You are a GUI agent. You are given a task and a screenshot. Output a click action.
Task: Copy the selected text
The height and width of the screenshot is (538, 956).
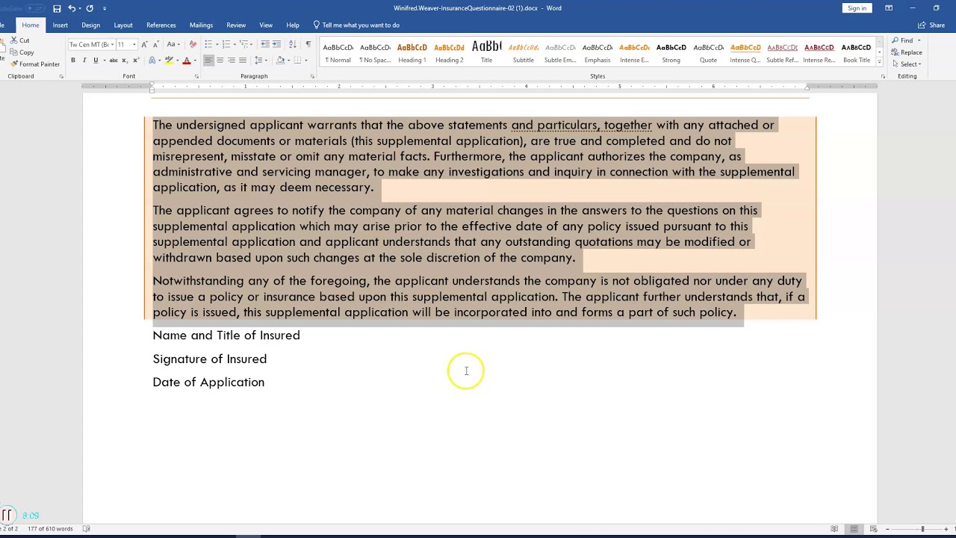22,52
